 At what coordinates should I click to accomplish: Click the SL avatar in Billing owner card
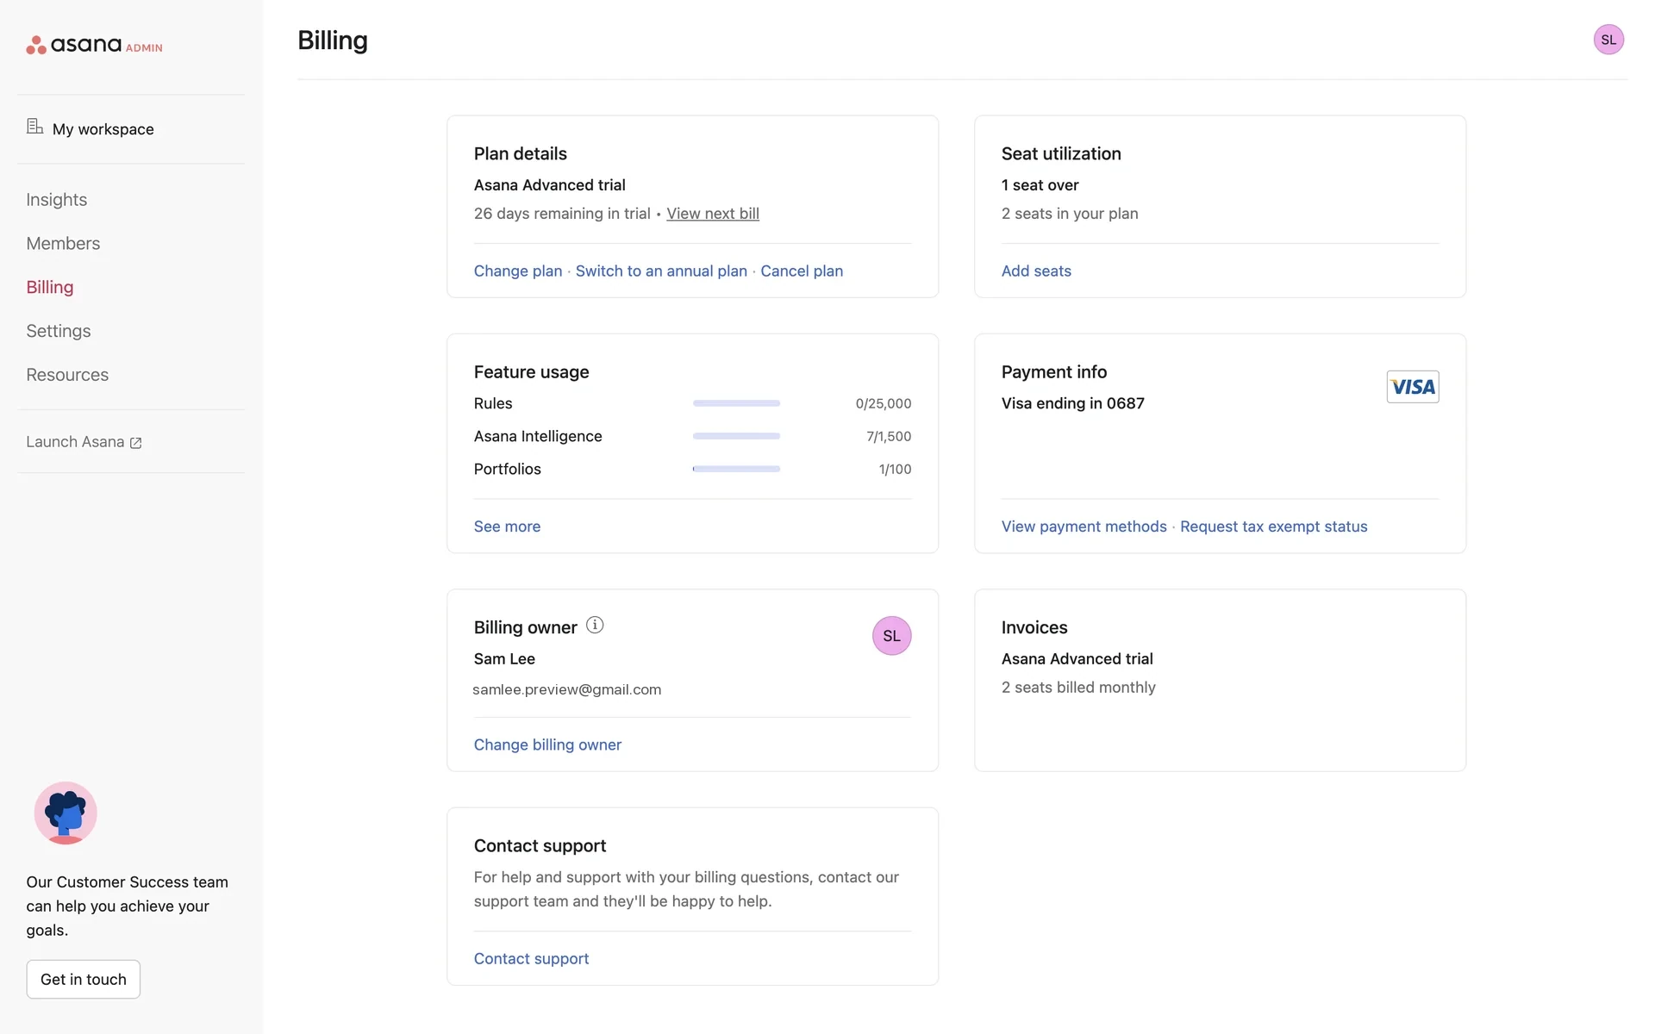point(891,636)
